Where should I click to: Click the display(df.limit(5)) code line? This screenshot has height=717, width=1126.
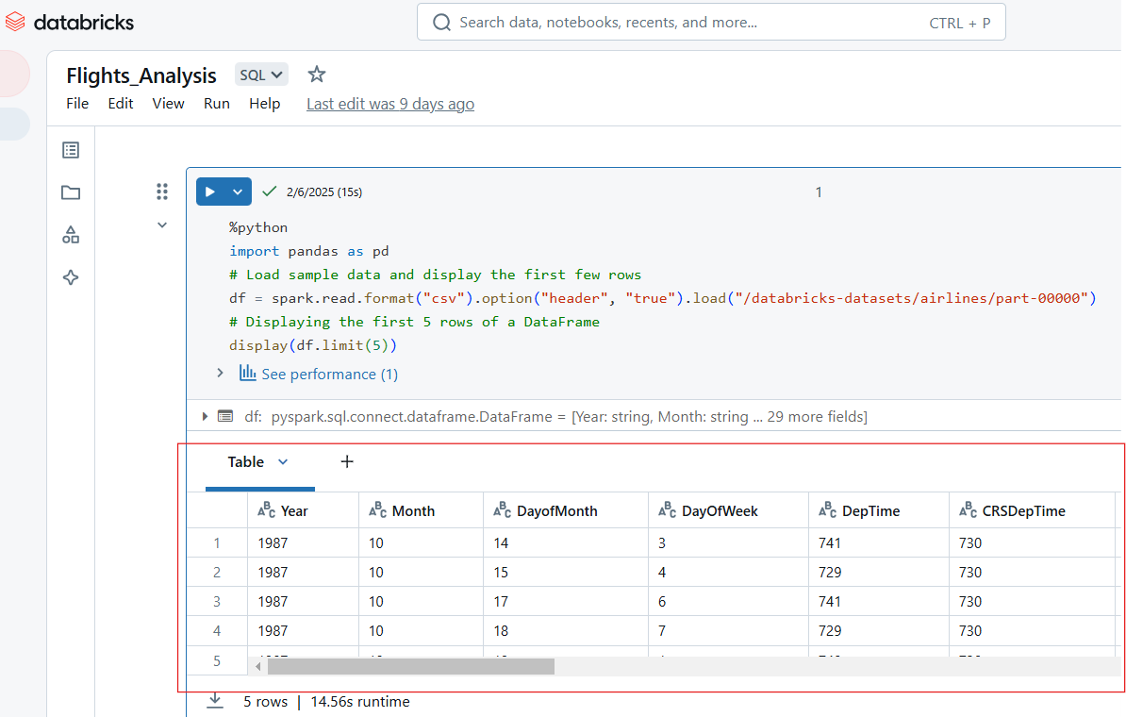coord(312,345)
